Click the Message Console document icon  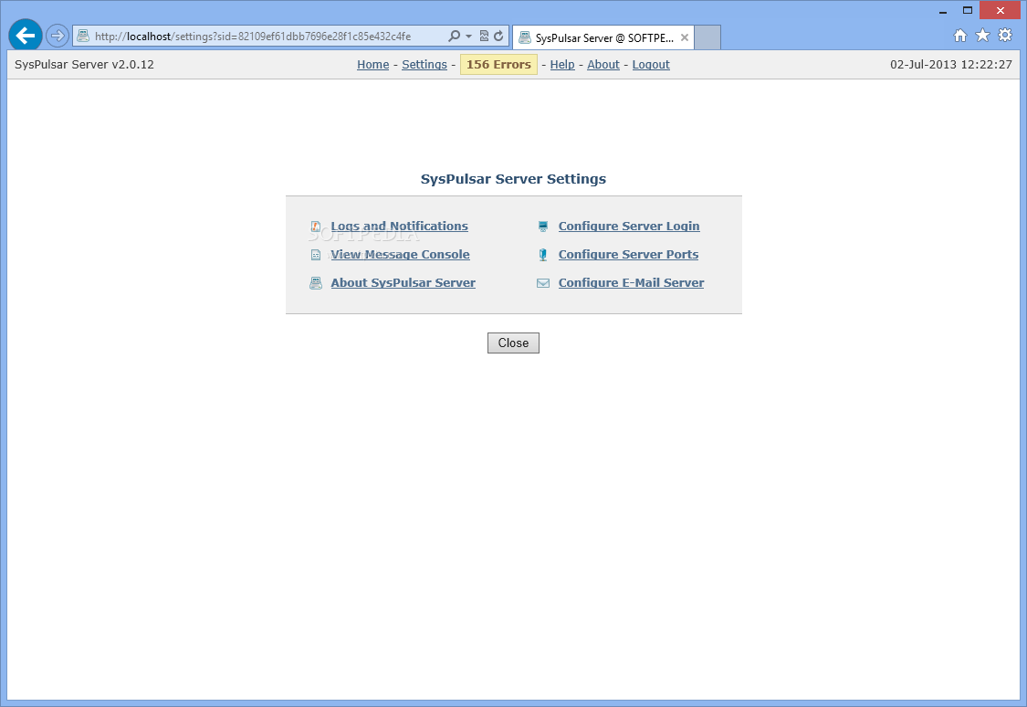click(316, 255)
